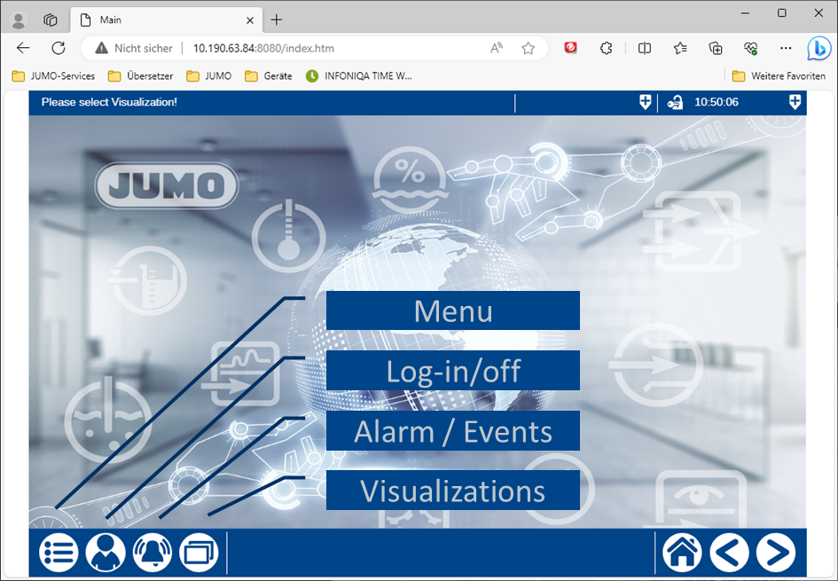Add this page to favorites star
838x581 pixels.
click(x=529, y=48)
